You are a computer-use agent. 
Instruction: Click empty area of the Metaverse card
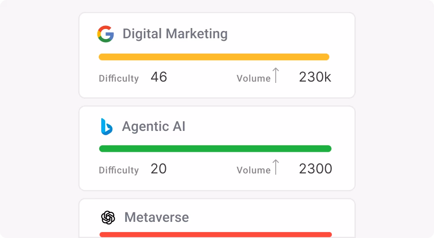click(x=272, y=217)
